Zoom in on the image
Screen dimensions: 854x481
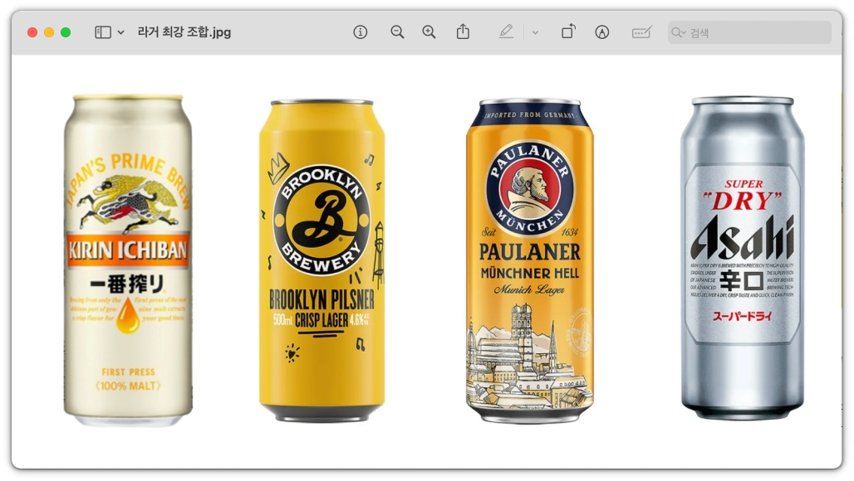(x=429, y=32)
